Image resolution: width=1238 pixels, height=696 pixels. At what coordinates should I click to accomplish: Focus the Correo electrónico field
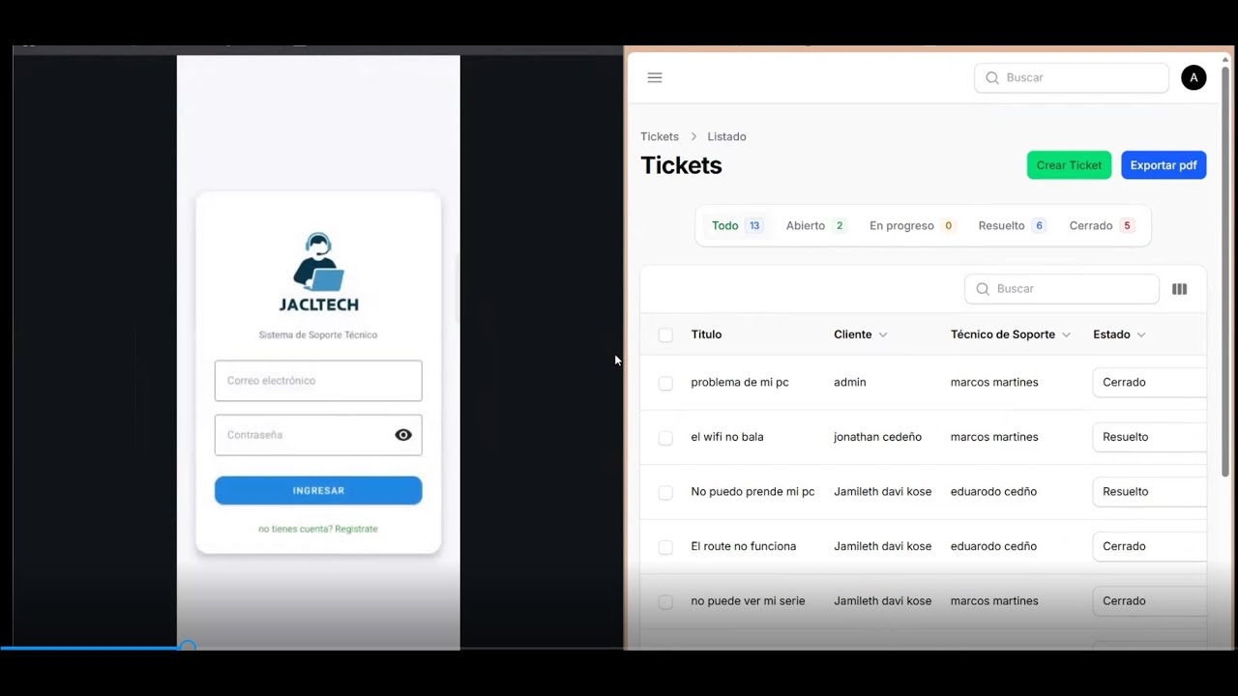coord(318,381)
